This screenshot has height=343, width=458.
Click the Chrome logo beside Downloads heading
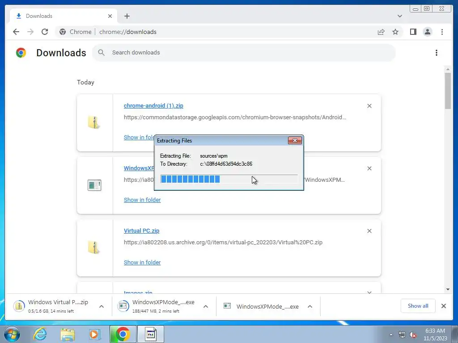click(x=21, y=53)
